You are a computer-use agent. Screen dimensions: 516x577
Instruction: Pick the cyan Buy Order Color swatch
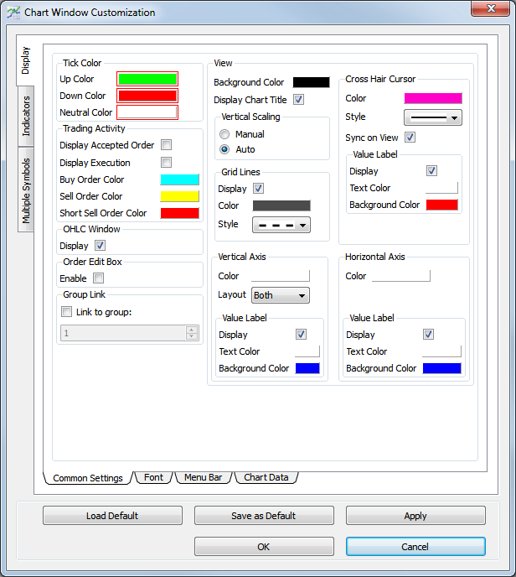179,179
